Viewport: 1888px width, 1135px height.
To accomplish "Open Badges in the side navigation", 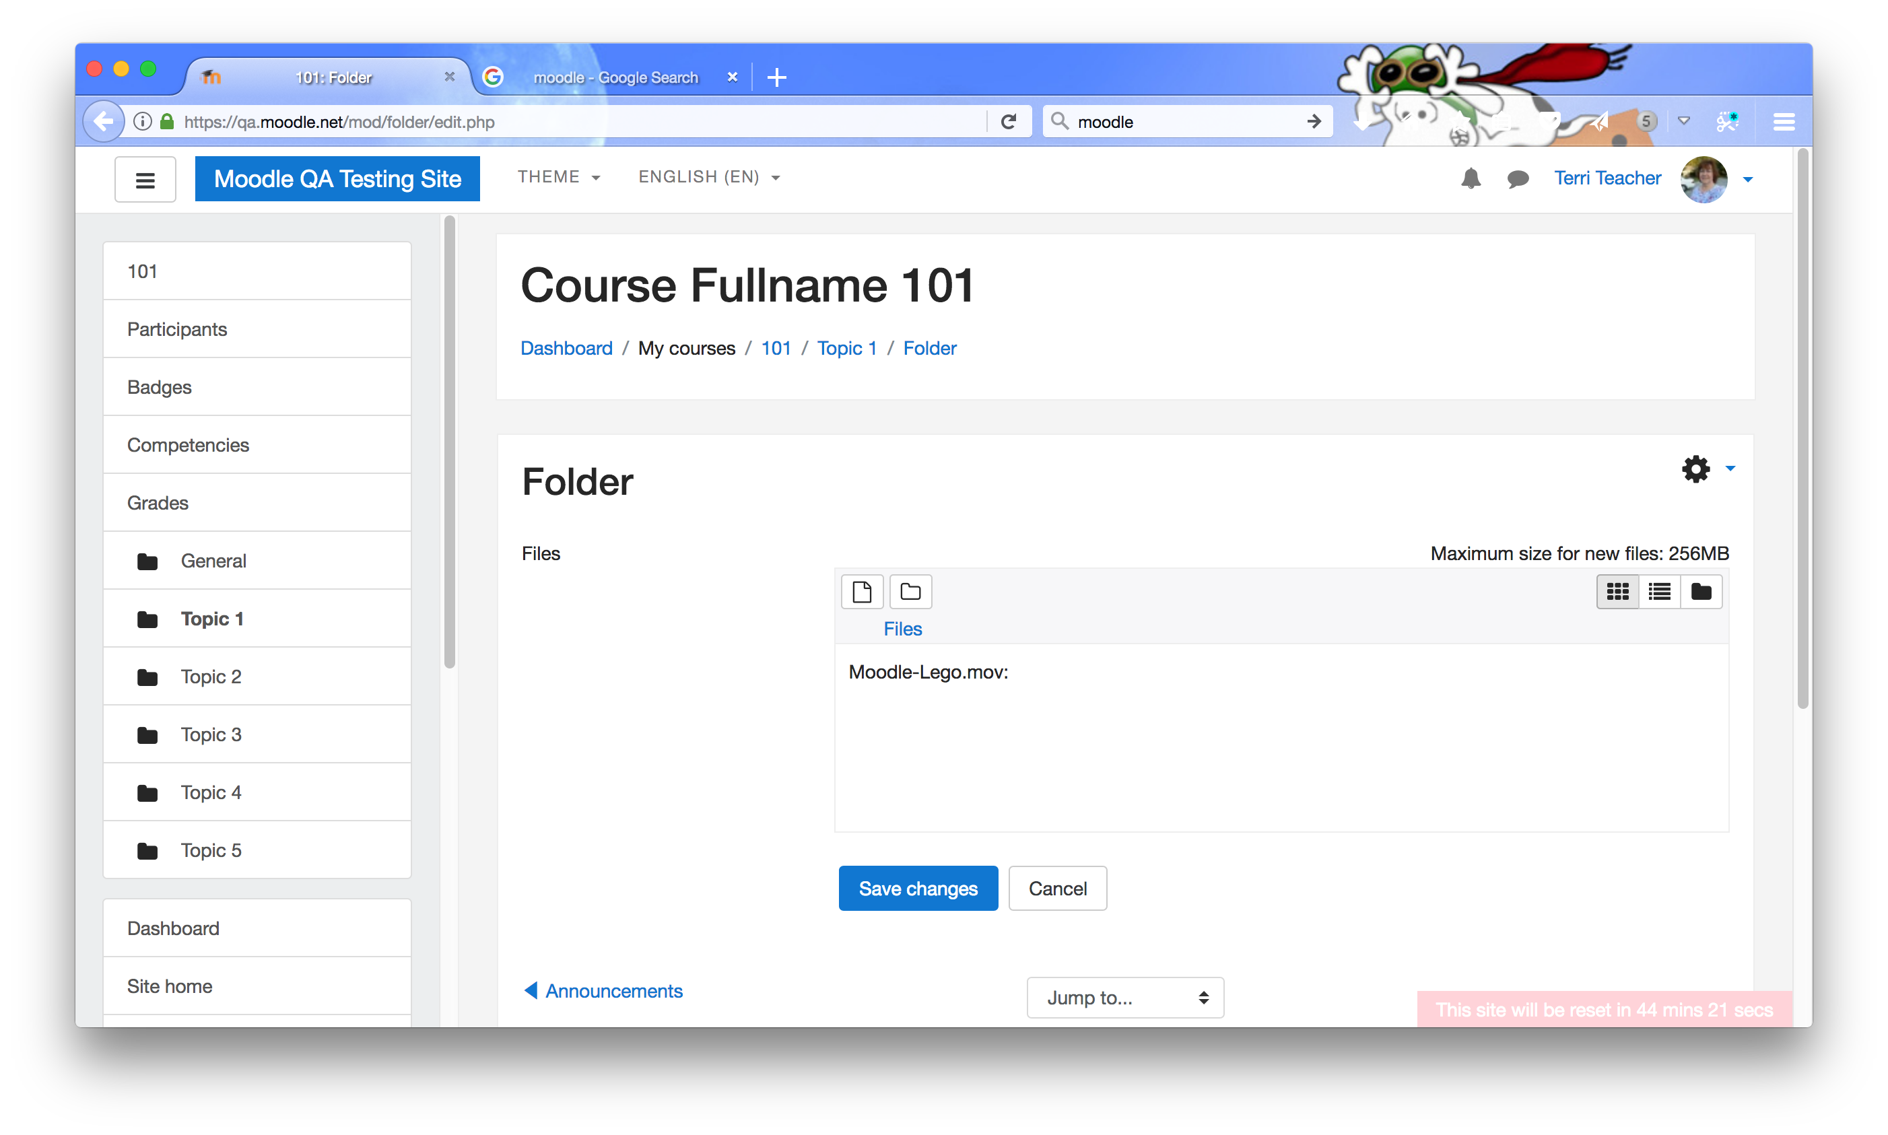I will 257,387.
